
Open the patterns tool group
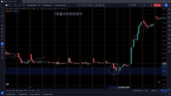pyautogui.click(x=2, y=25)
